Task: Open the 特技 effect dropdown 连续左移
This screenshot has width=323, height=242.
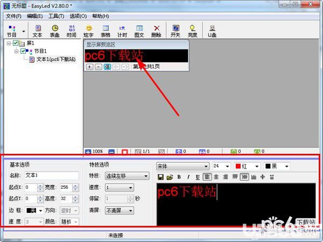Action: [127, 176]
